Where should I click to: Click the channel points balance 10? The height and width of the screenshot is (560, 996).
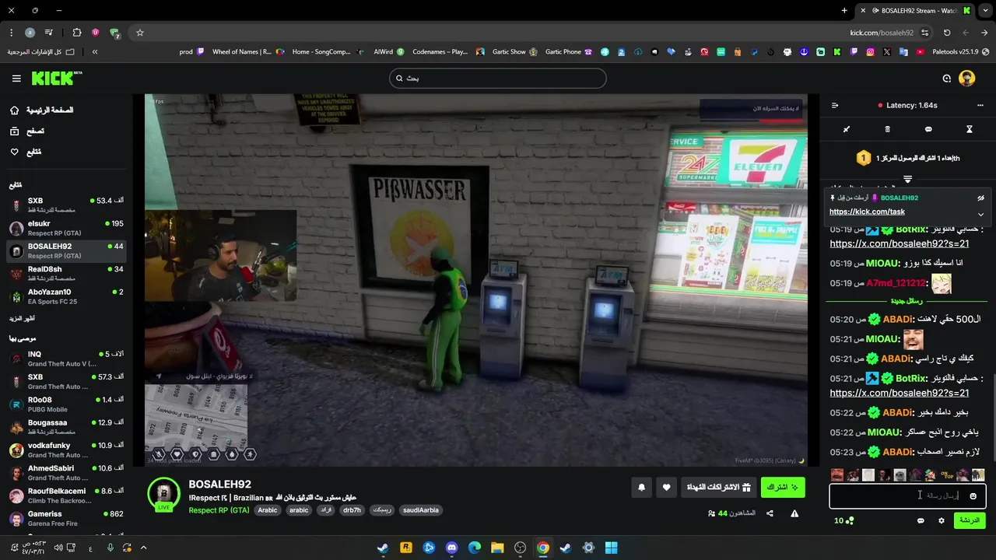(x=843, y=520)
